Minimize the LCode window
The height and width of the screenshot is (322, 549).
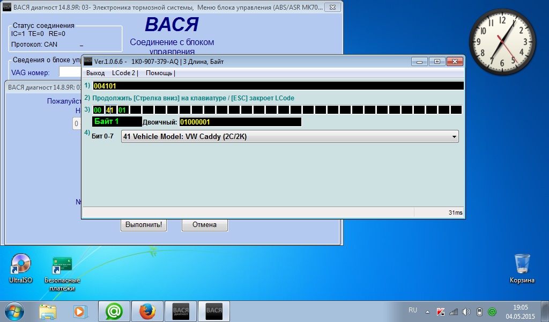pos(419,61)
